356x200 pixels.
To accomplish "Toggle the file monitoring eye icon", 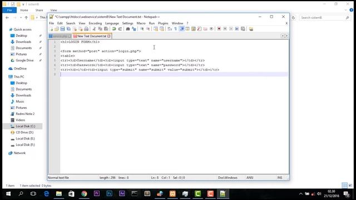I will pos(211,29).
